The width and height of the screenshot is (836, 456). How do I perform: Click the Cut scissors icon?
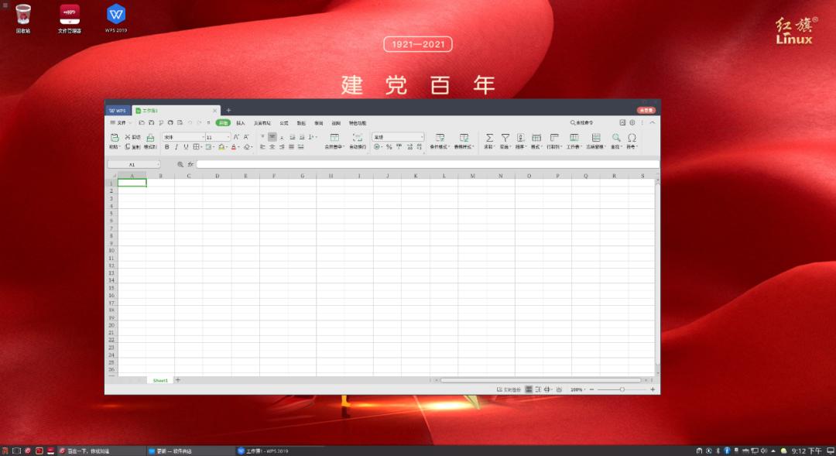[x=128, y=137]
